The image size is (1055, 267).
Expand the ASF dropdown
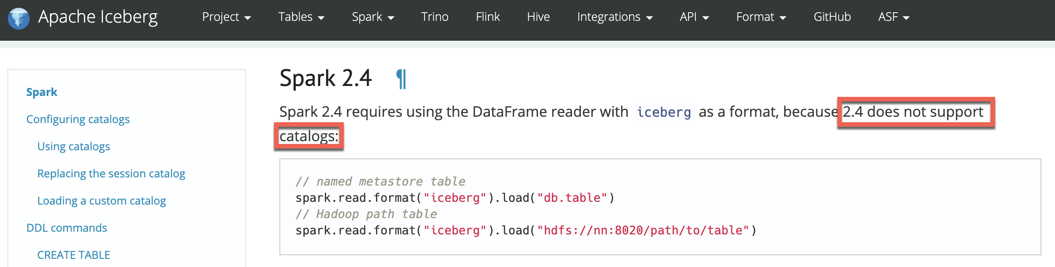(893, 17)
